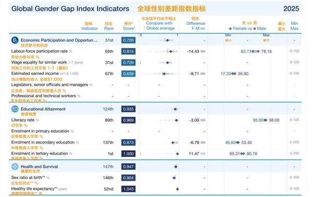Click the Global Gender Gap Index Indicators title
Screen dimensions: 313x197
70,8
